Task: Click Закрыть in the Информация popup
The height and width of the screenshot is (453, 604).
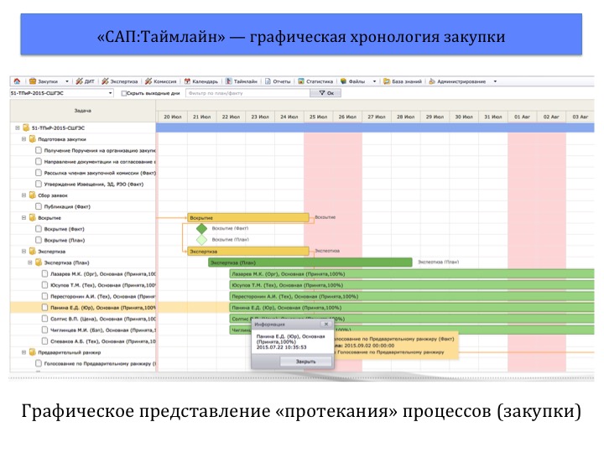Action: pos(305,362)
